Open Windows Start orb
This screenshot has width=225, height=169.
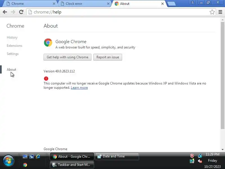(8, 161)
